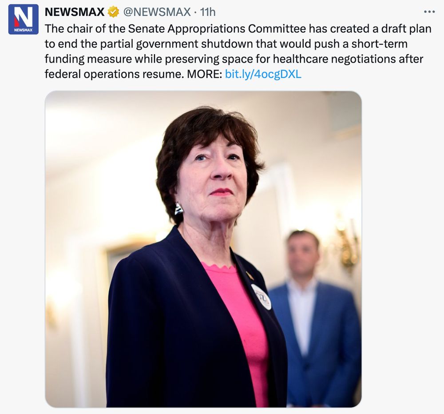Image resolution: width=444 pixels, height=414 pixels.
Task: Click the word MORE: before the link
Action: tap(204, 74)
